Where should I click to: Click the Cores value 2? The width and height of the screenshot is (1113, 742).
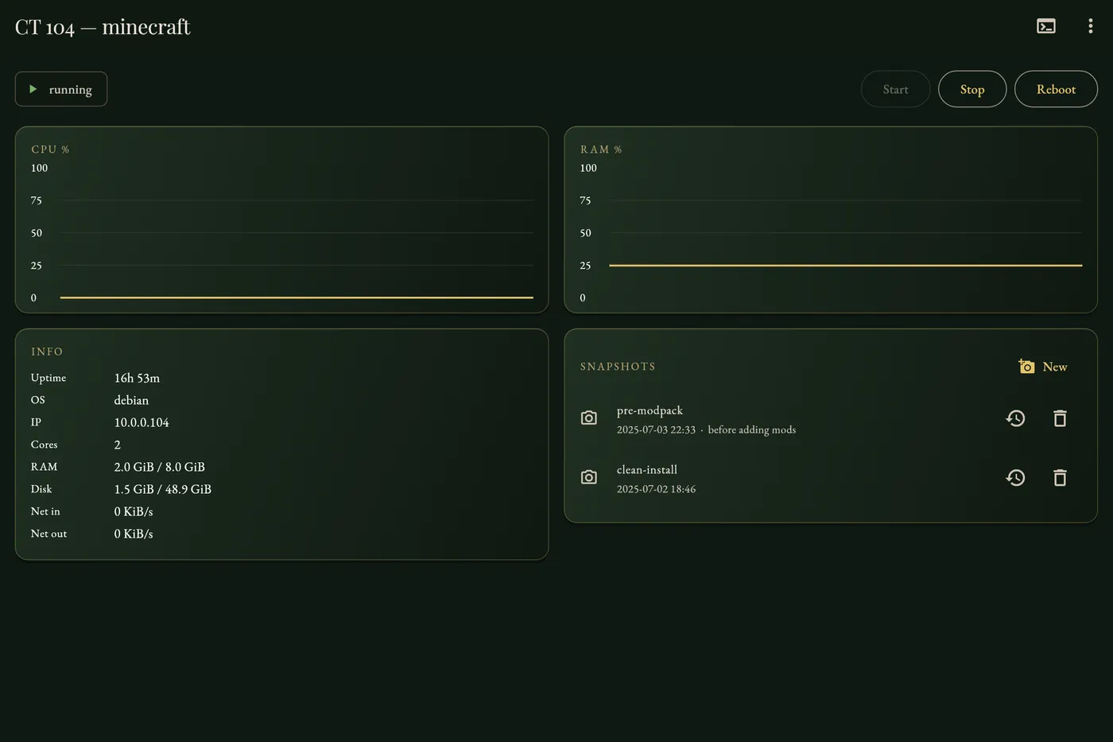tap(118, 445)
